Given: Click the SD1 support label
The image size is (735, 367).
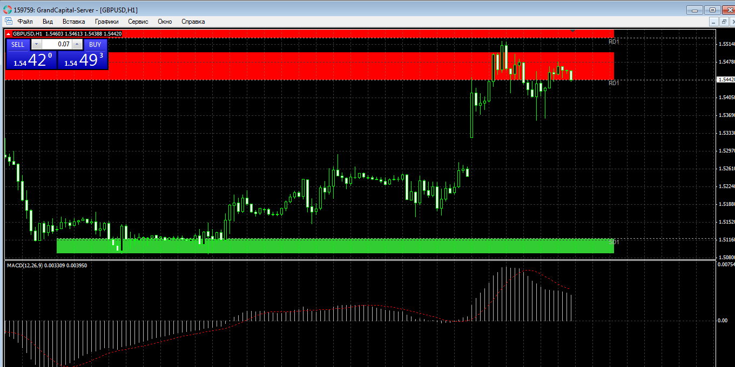Looking at the screenshot, I should click(614, 242).
